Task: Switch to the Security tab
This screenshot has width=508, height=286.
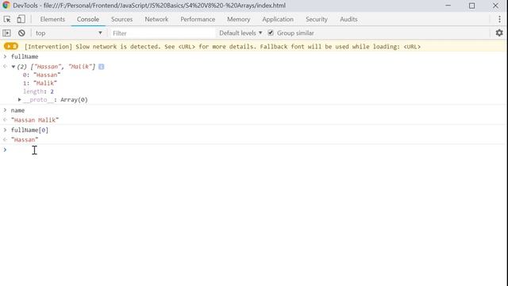Action: tap(317, 19)
